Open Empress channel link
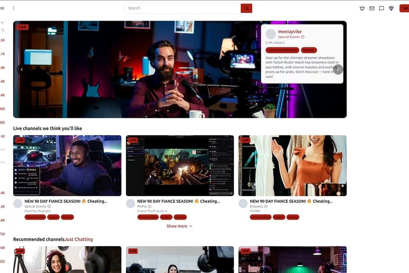The width and height of the screenshot is (409, 273). click(256, 206)
